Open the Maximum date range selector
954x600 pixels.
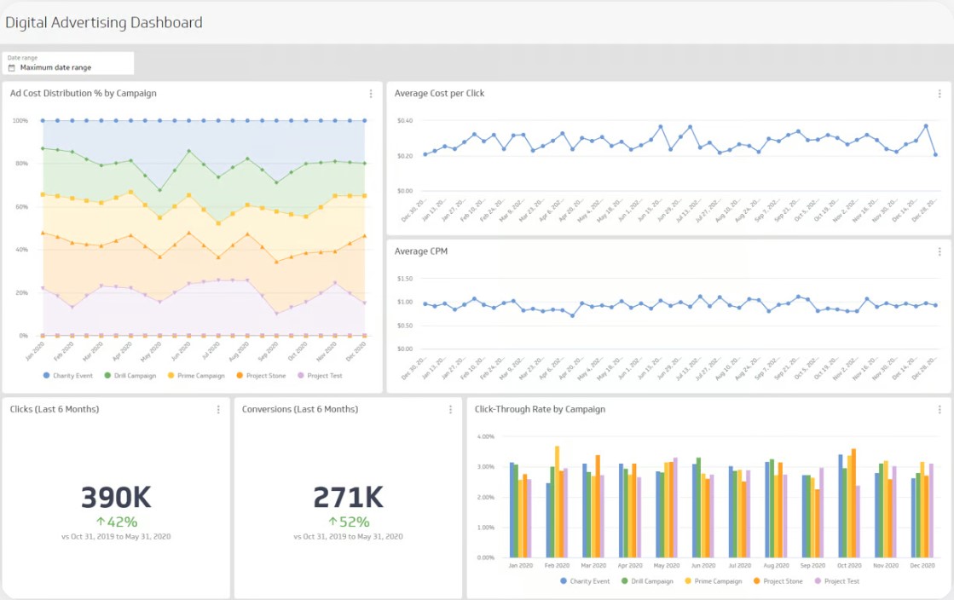pyautogui.click(x=68, y=67)
